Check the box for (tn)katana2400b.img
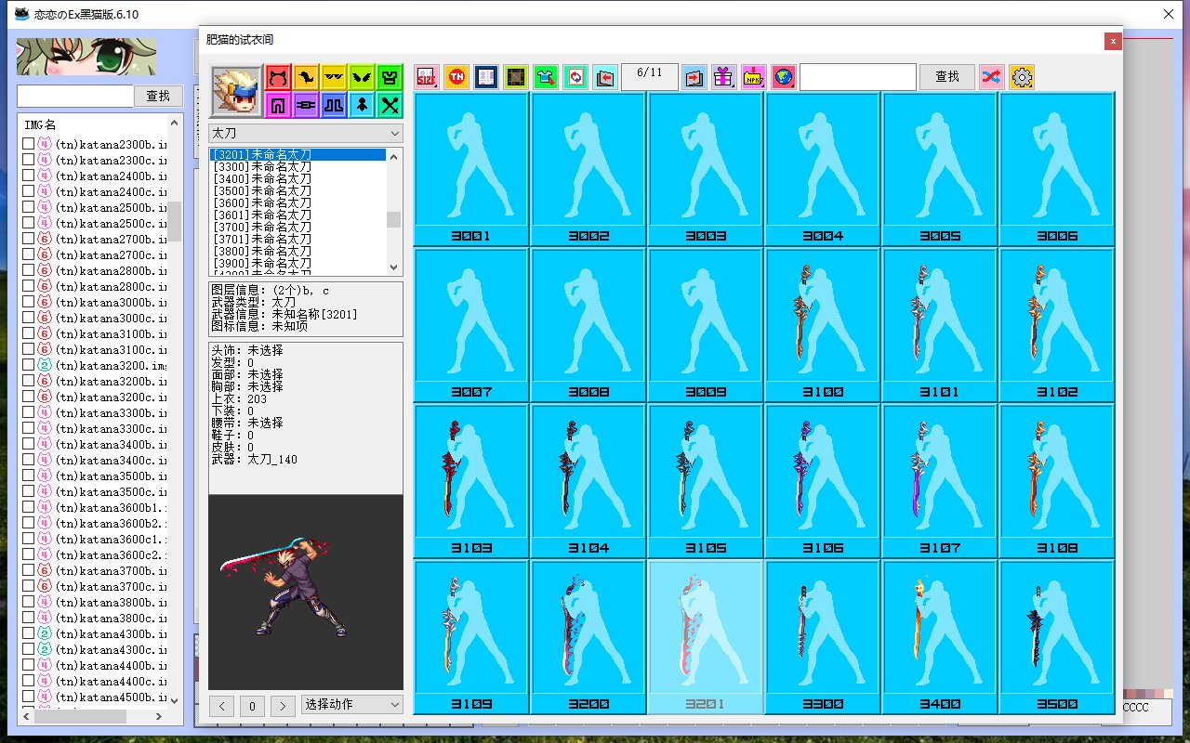This screenshot has width=1190, height=743. coord(28,176)
